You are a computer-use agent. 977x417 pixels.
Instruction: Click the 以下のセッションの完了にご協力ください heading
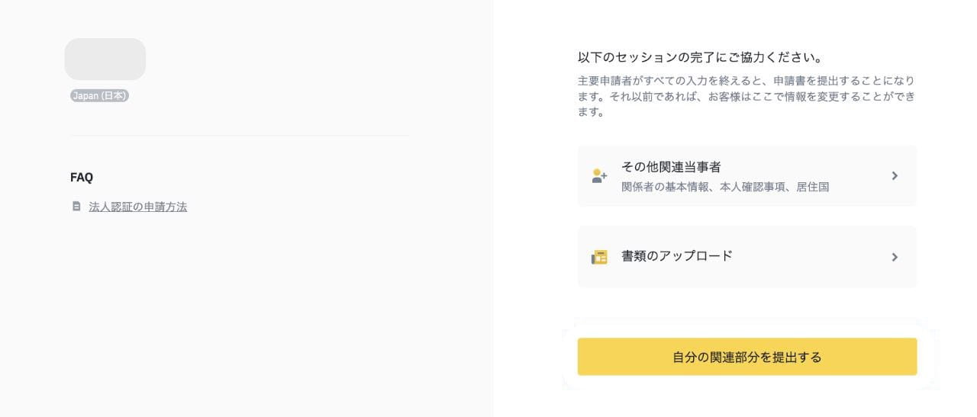tap(699, 57)
